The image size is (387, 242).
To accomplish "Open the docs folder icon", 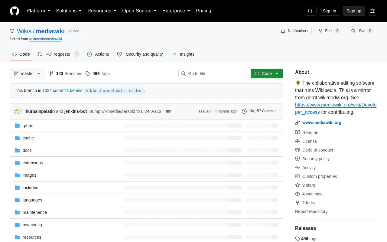I will coord(17,150).
